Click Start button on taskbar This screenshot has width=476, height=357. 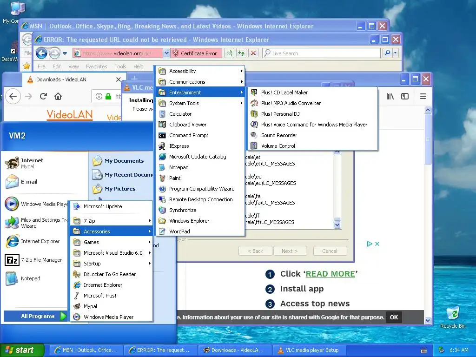coord(22,350)
